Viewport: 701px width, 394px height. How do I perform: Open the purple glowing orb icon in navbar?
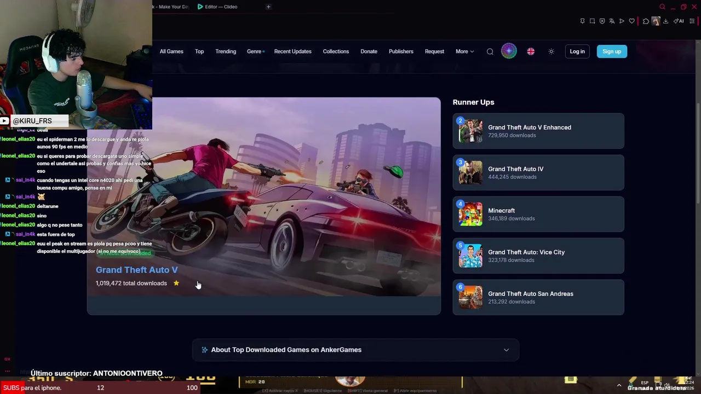point(509,51)
